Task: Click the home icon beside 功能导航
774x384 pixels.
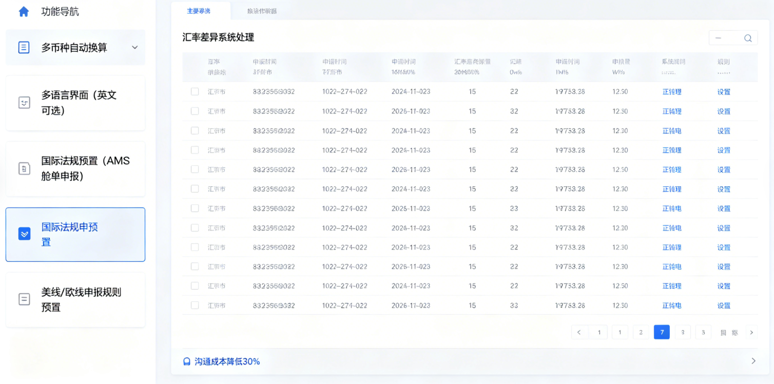Action: 24,11
